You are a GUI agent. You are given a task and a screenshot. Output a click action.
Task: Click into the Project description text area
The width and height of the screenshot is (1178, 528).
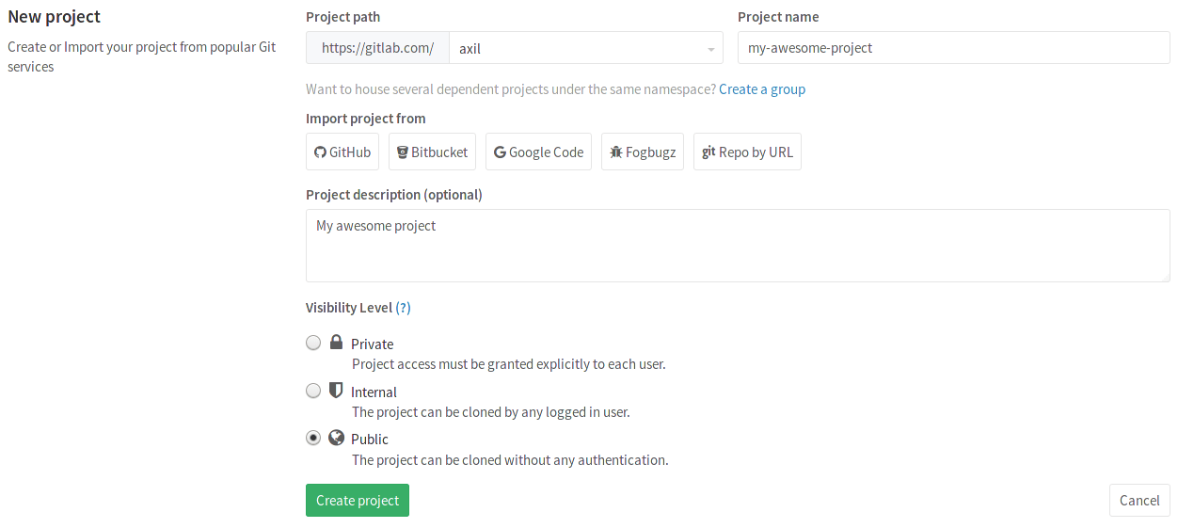pyautogui.click(x=737, y=246)
